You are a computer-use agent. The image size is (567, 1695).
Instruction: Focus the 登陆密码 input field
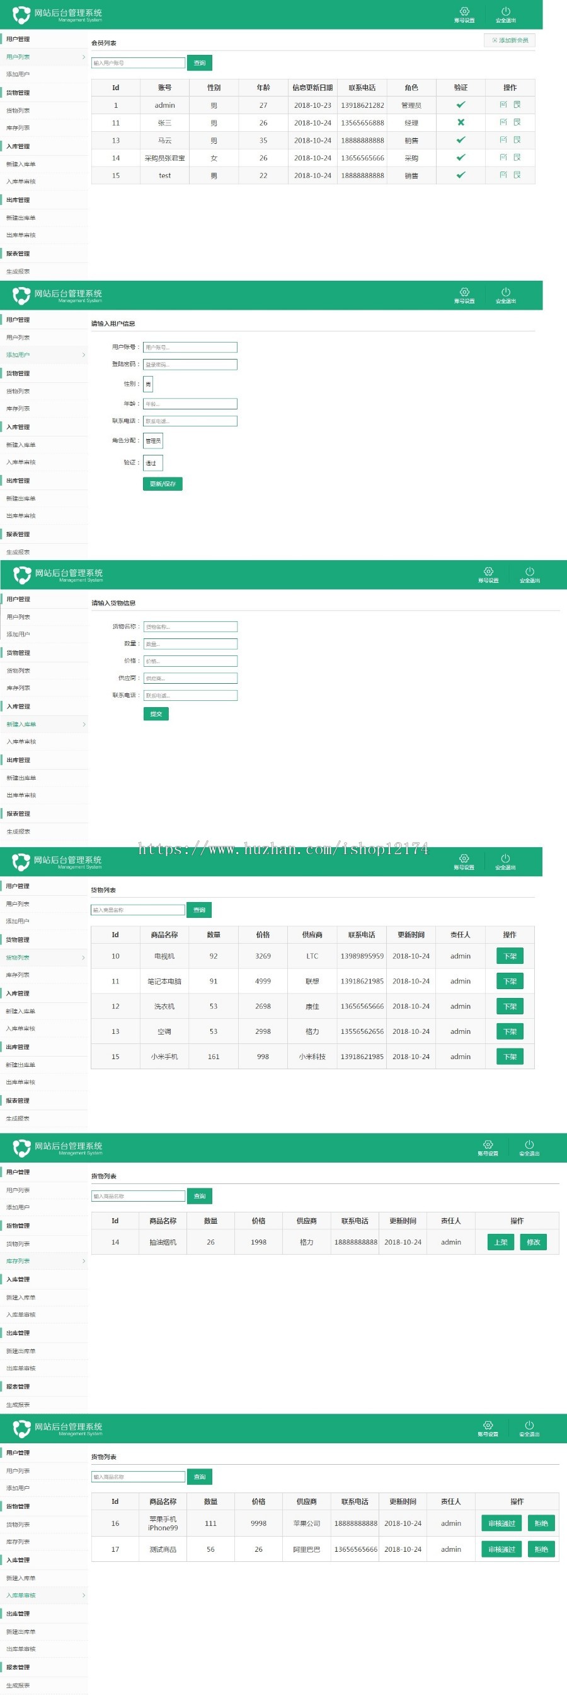pyautogui.click(x=190, y=365)
